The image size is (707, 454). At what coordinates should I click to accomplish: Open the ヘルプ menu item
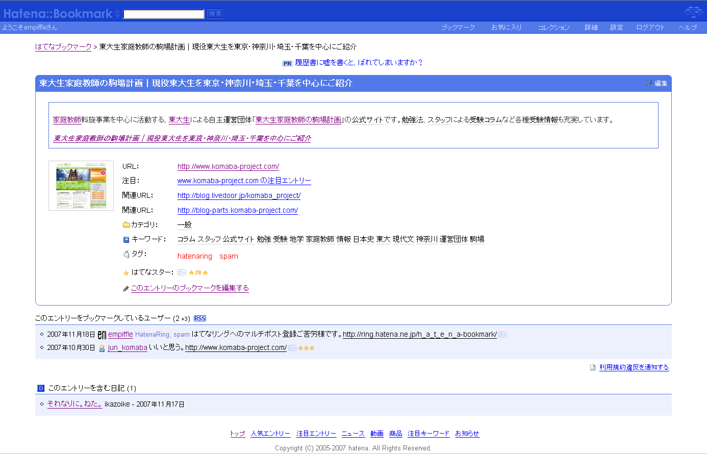coord(688,28)
